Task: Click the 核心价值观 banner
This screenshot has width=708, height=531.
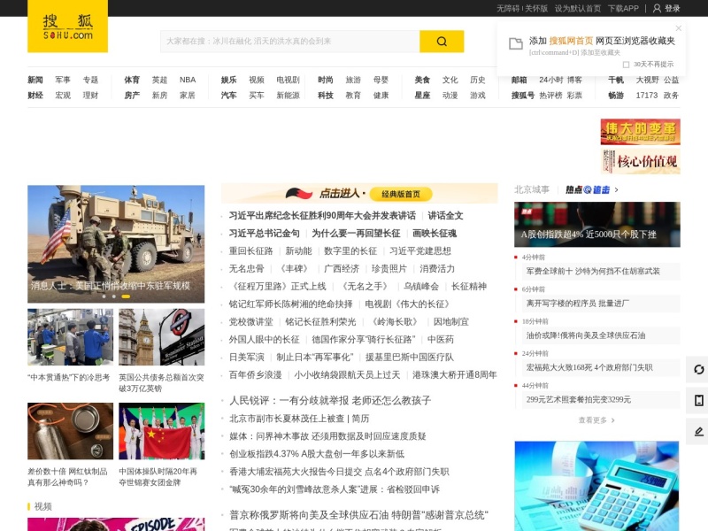Action: (x=640, y=161)
